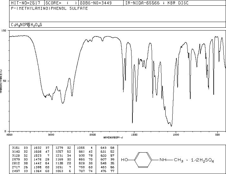Image resolution: width=226 pixels, height=174 pixels.
Task: Select the 1257 peak entry in the table
Action: pos(63,151)
